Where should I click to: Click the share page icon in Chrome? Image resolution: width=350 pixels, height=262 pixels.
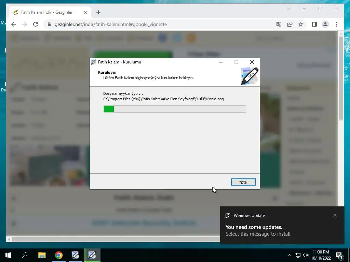pyautogui.click(x=290, y=24)
